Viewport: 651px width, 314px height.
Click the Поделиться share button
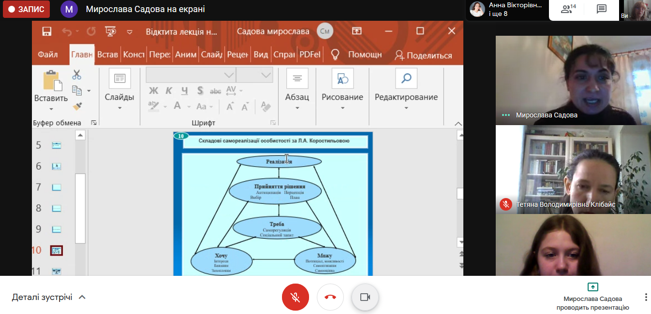tap(423, 55)
